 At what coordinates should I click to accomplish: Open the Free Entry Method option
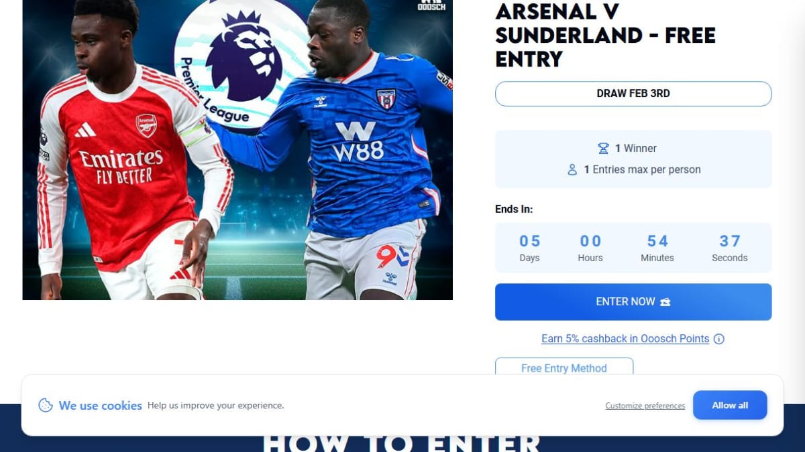564,367
